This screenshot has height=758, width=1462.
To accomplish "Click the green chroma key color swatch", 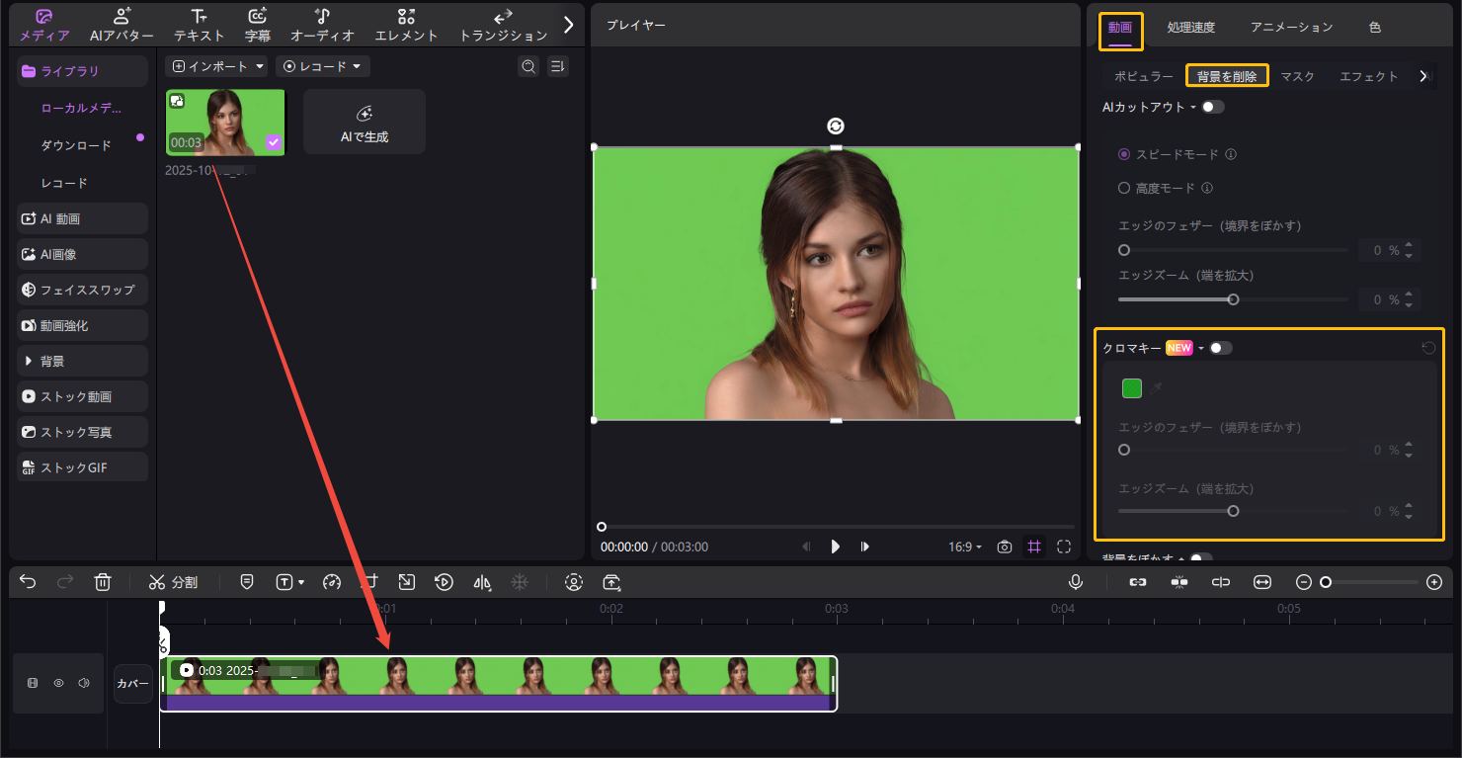I will 1132,388.
